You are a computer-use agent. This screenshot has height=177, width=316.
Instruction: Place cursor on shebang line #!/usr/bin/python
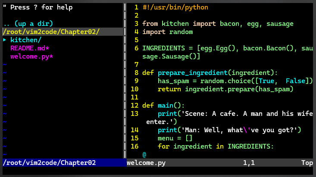tap(175, 7)
